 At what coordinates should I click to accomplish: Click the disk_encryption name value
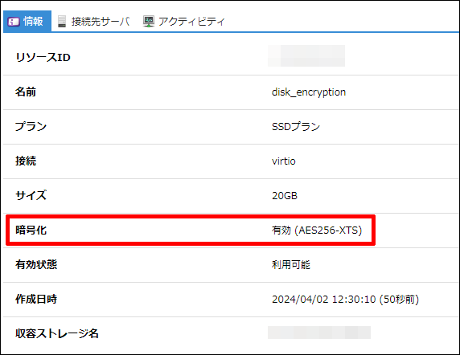[309, 92]
